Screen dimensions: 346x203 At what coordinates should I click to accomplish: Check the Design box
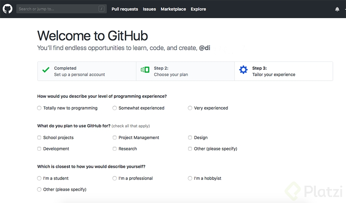coord(190,138)
